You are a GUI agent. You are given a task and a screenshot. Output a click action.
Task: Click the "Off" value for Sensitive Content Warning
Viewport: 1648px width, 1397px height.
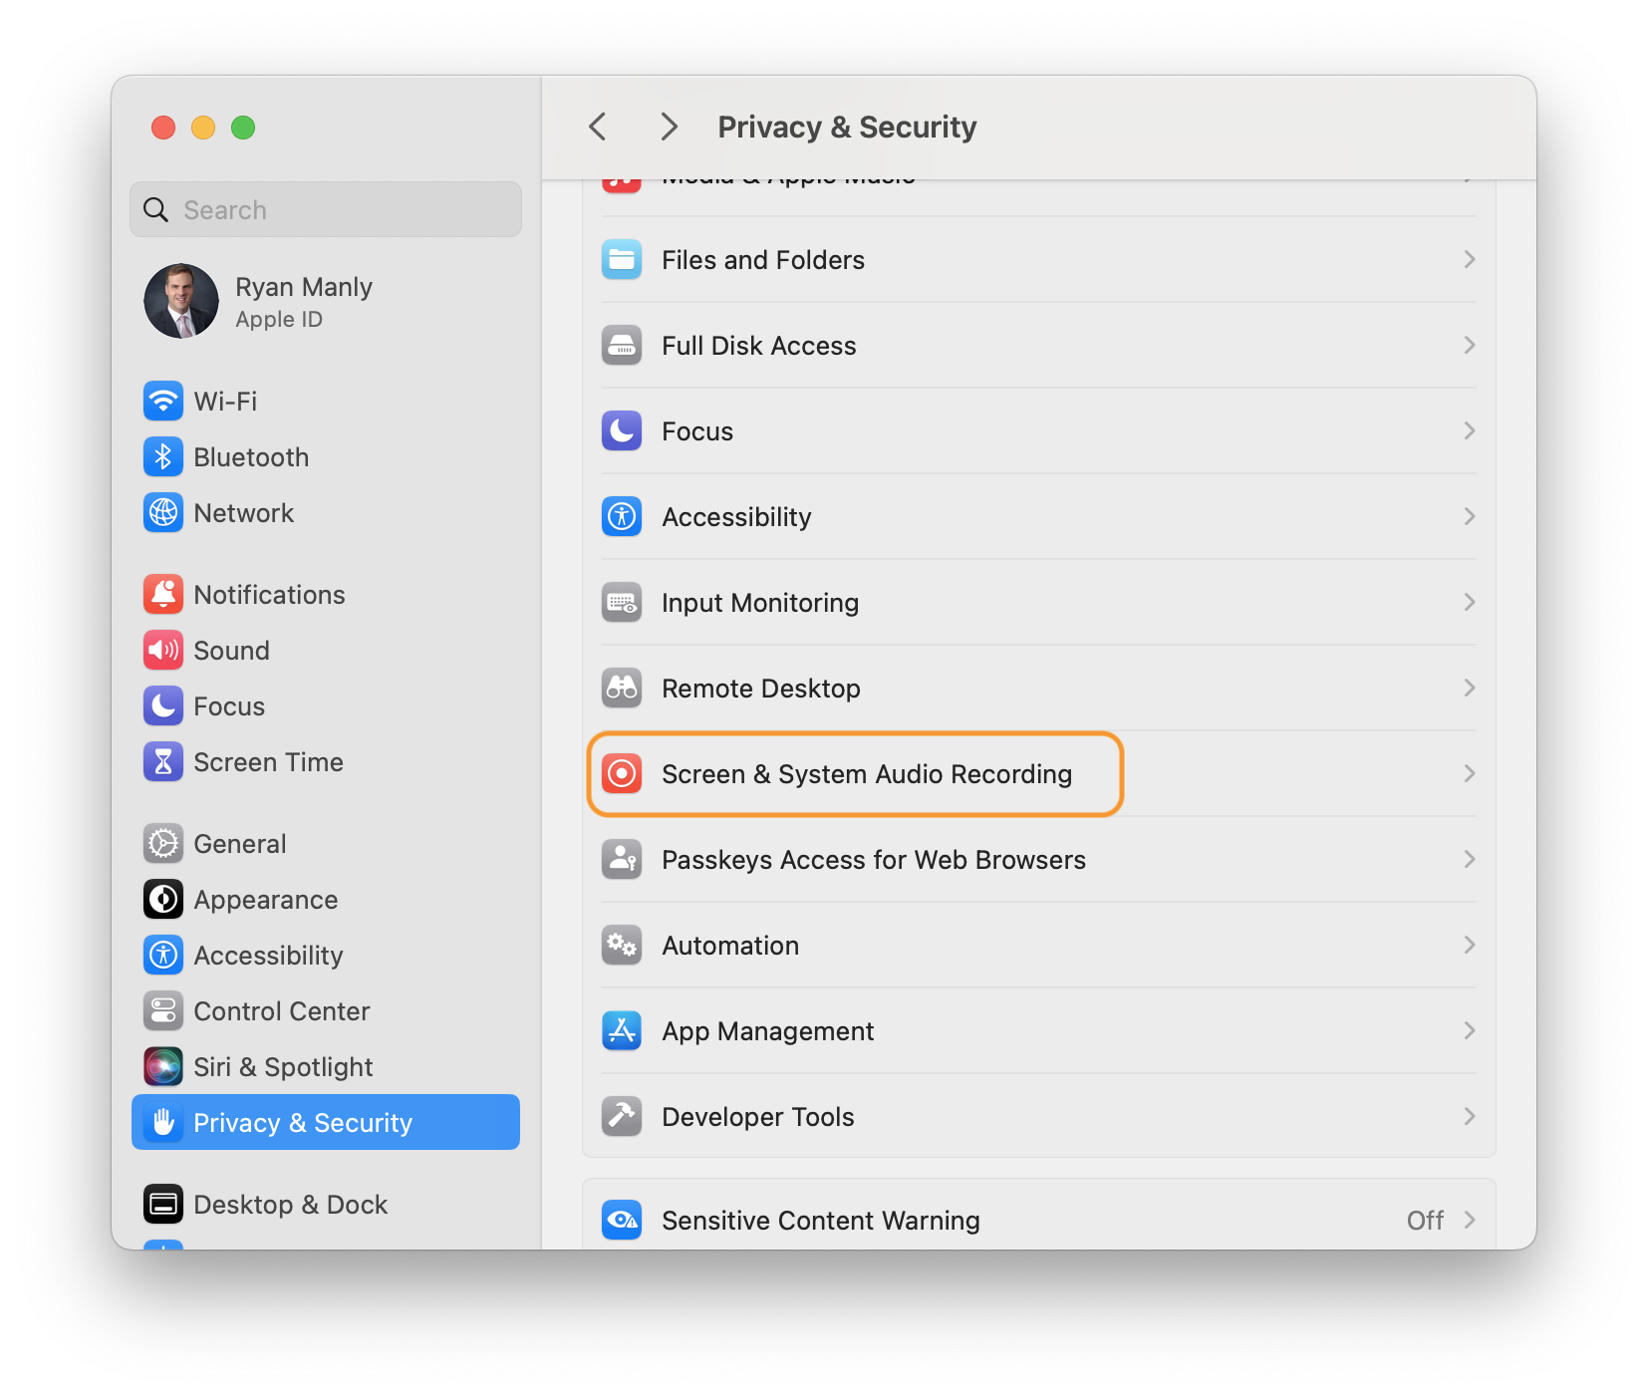(1425, 1221)
